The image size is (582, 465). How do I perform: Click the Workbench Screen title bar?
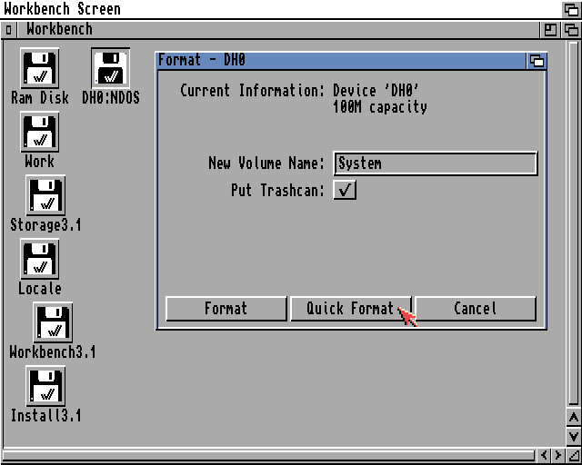(x=280, y=9)
